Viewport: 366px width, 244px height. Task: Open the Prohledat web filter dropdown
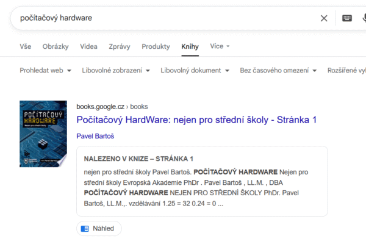[x=46, y=70]
